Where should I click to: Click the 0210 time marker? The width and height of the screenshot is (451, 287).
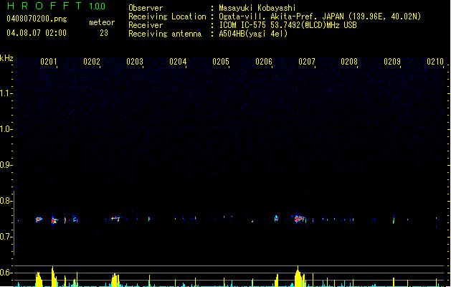coord(435,62)
